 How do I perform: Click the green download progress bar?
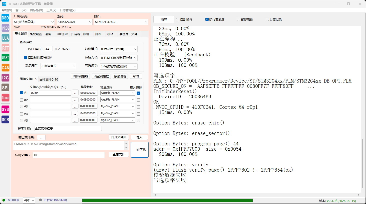click(x=167, y=200)
